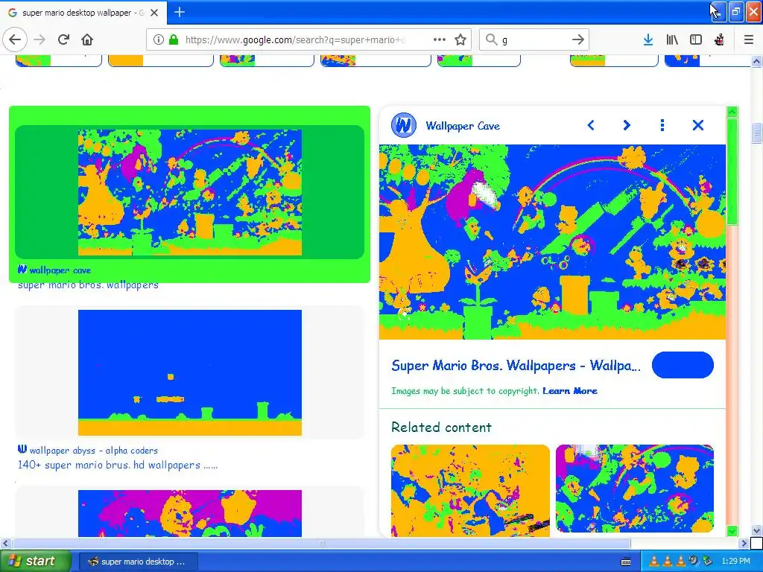Click preview panel scrollbar up arrow
Viewport: 763px width, 572px height.
[x=732, y=112]
